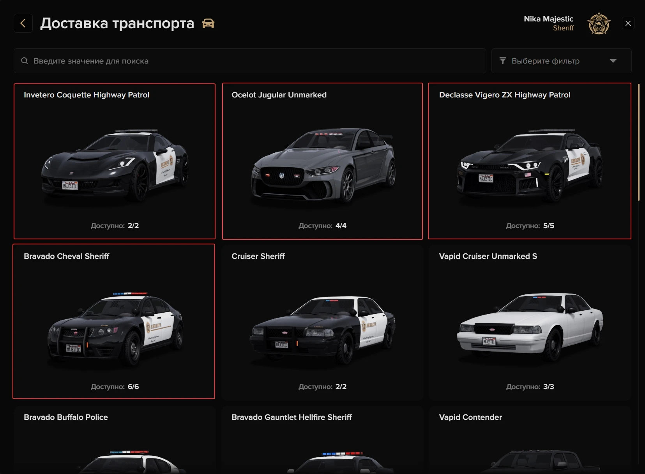This screenshot has width=645, height=474.
Task: Focus the vehicle search input field
Action: coord(250,61)
